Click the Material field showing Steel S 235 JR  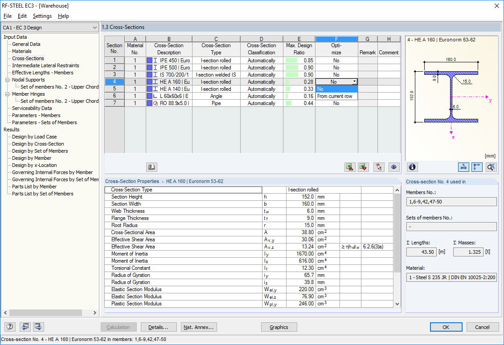pos(451,277)
